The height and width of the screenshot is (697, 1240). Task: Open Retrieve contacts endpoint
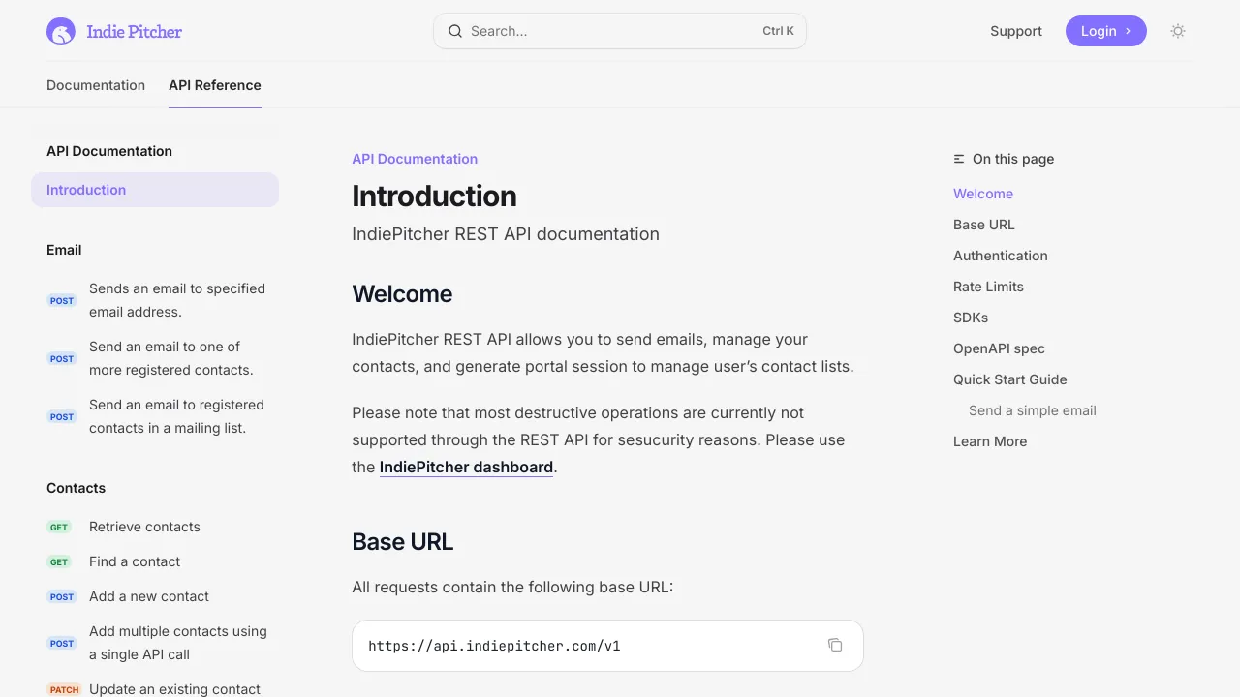tap(144, 527)
